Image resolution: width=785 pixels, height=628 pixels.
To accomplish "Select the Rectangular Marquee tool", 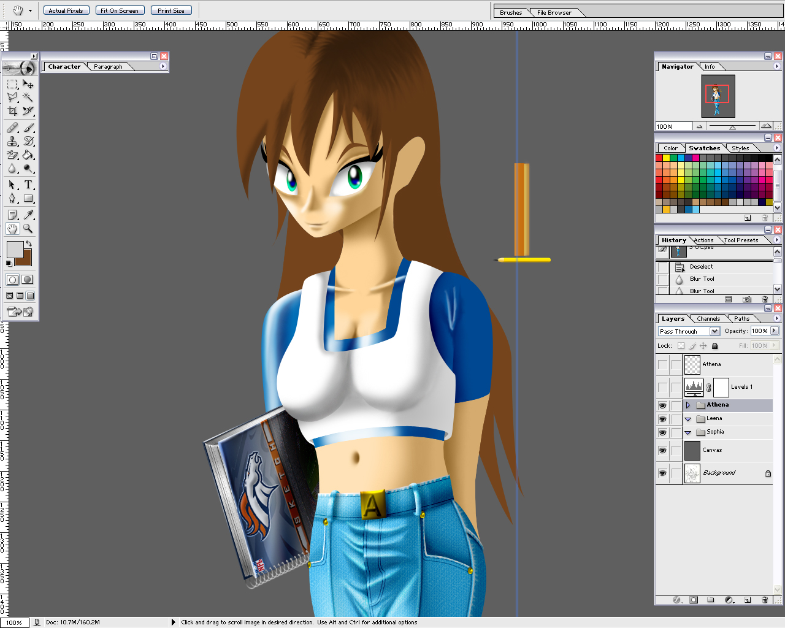I will (12, 84).
